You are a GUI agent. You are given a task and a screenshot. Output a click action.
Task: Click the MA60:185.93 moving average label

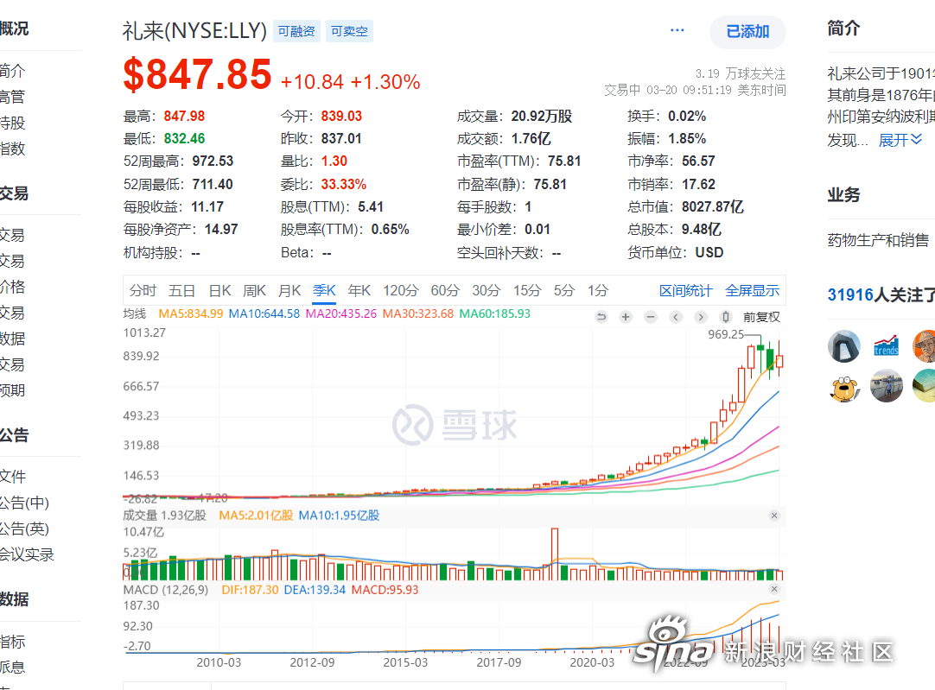coord(495,314)
